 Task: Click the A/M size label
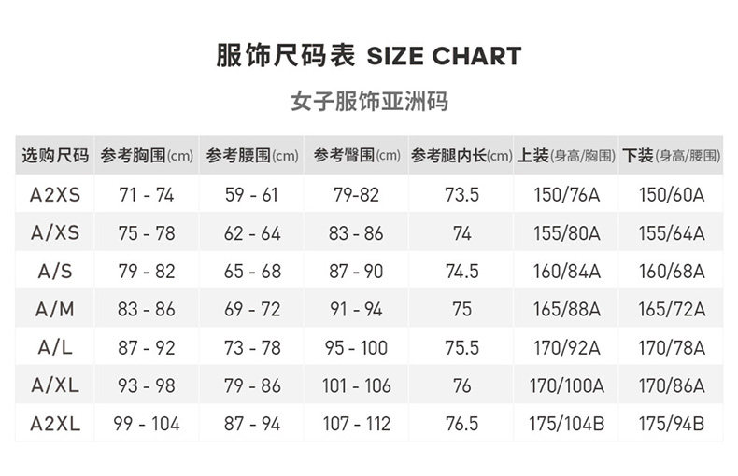tap(55, 310)
